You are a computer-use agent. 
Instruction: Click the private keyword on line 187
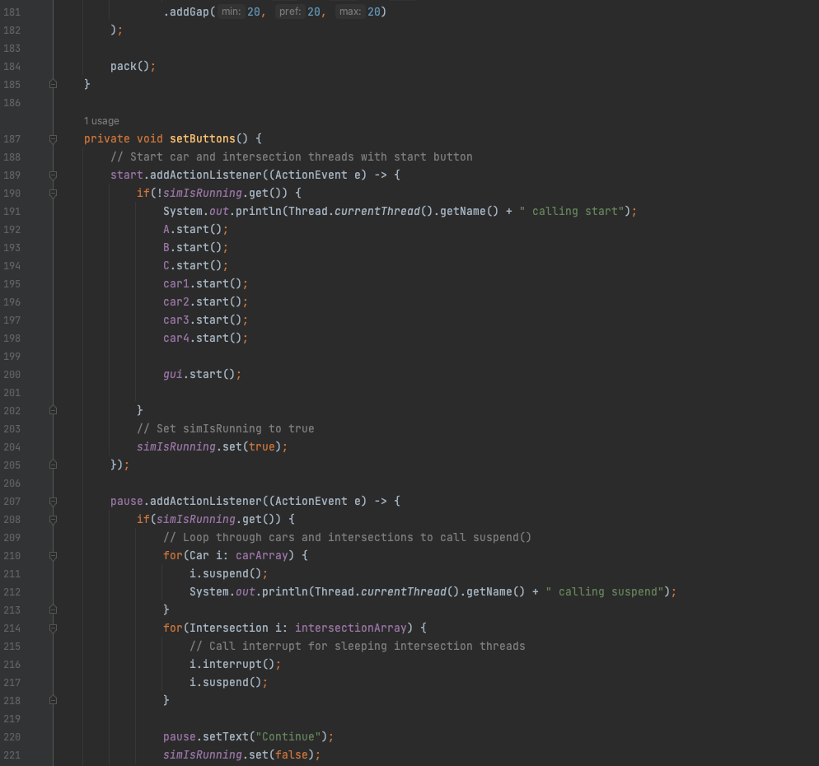click(106, 139)
